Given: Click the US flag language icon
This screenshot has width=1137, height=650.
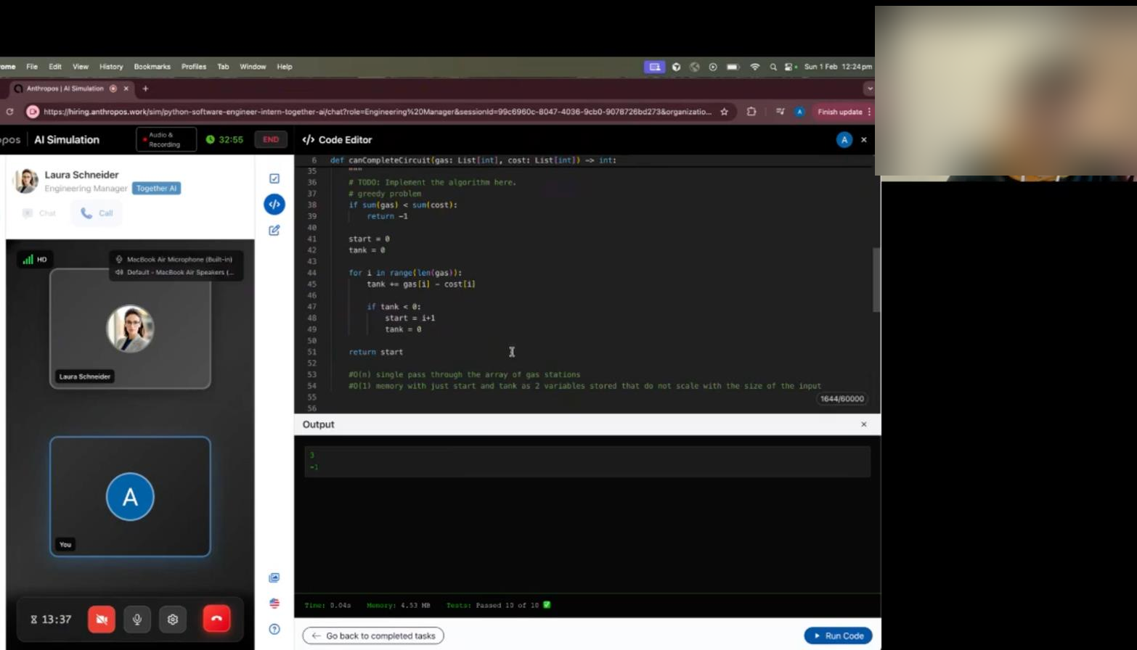Looking at the screenshot, I should 274,604.
